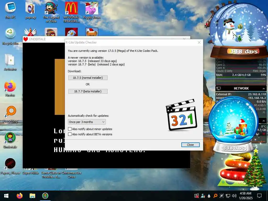Select the Firefox desktop shortcut
The width and height of the screenshot is (268, 201).
pos(10,88)
